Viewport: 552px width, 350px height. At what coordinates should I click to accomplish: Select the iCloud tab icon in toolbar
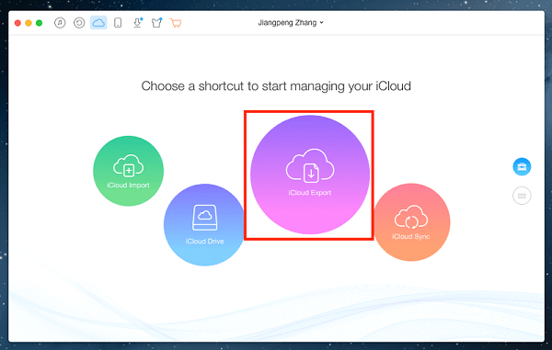(98, 23)
